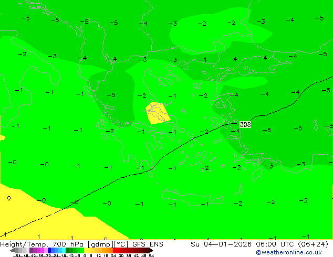This screenshot has height=257, width=333.
Task: Click the '[gdmp][°C]' units label
Action: (108, 244)
